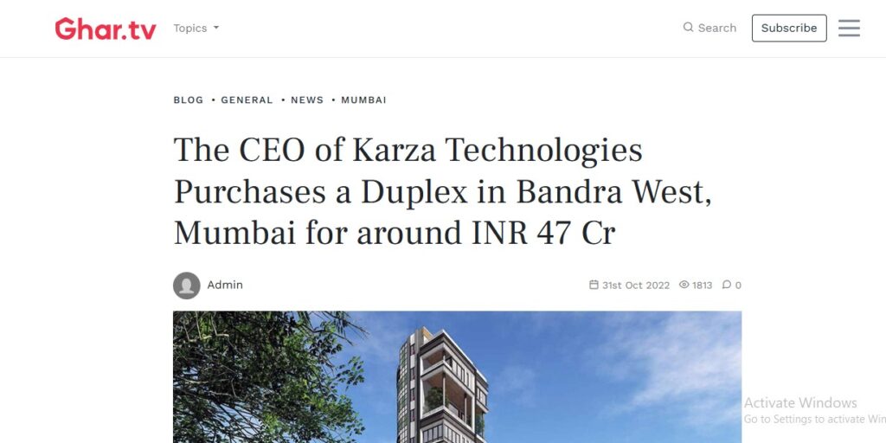
Task: Click the Subscribe button
Action: tap(789, 29)
